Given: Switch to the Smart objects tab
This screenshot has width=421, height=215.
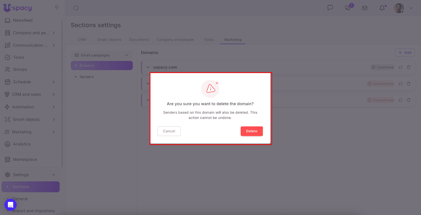Looking at the screenshot, I should point(109,40).
